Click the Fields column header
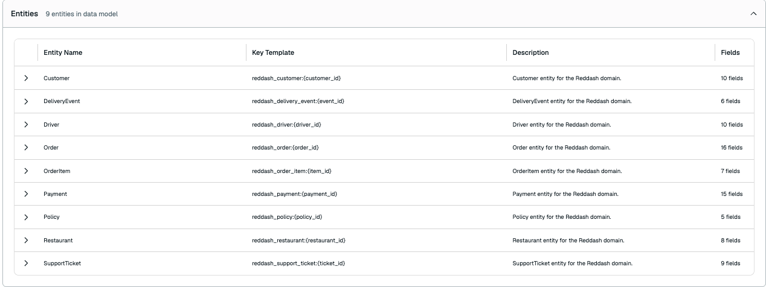 pos(730,52)
